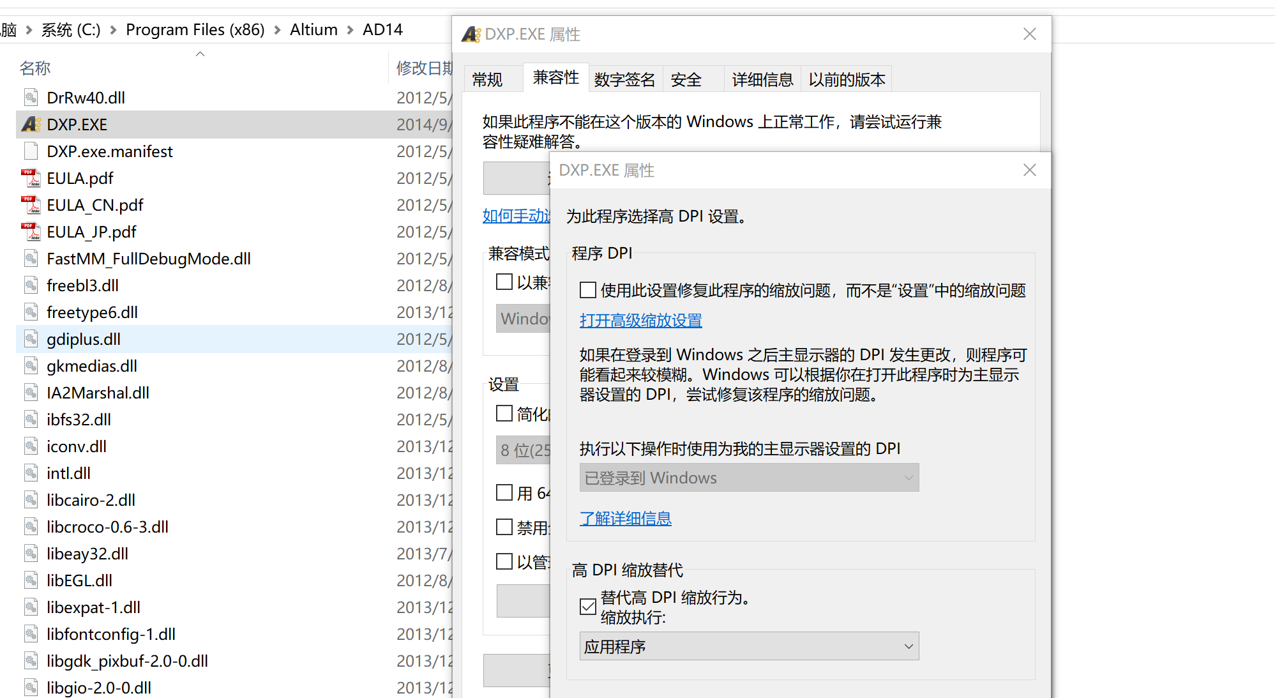Select the libcairo-2.dll file entry
1275x698 pixels.
pyautogui.click(x=91, y=500)
